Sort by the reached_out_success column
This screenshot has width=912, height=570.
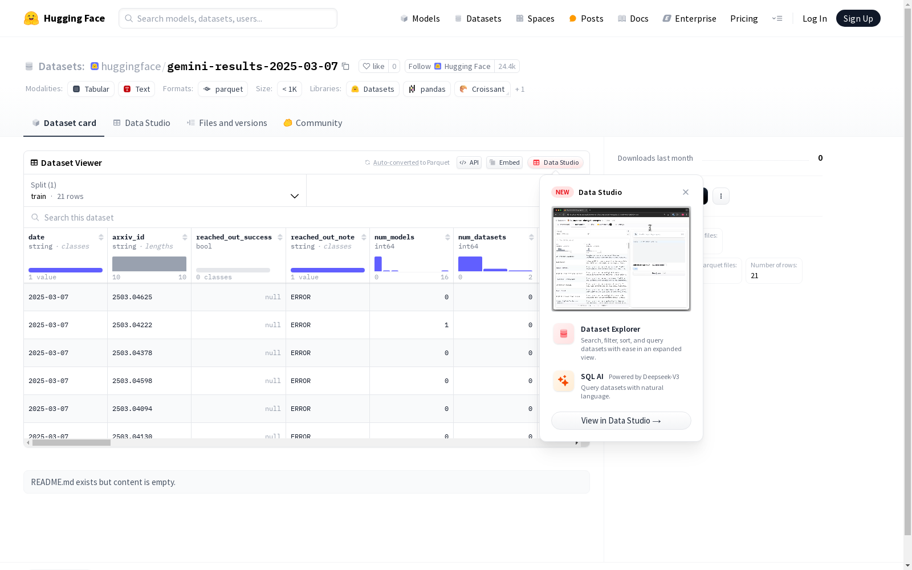click(280, 237)
